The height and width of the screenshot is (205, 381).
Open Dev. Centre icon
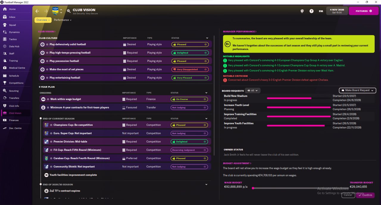(x=5, y=128)
